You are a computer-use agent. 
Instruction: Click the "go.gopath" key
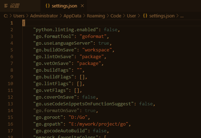[48, 124]
